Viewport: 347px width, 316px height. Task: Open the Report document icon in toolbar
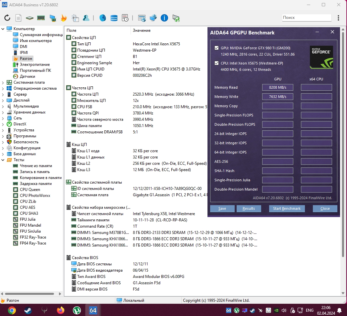click(18, 18)
